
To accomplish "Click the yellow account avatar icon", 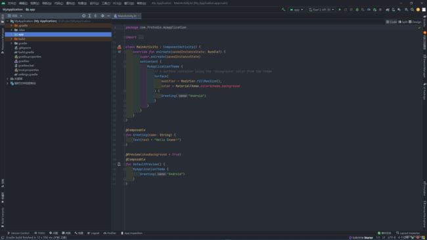I will coord(418,10).
